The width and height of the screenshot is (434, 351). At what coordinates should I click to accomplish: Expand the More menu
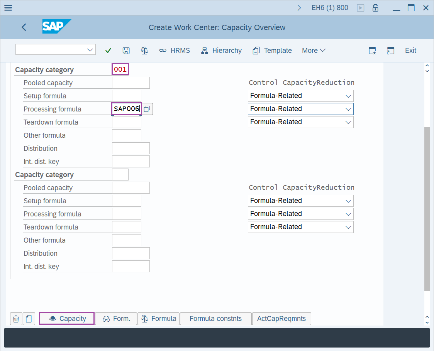point(314,51)
